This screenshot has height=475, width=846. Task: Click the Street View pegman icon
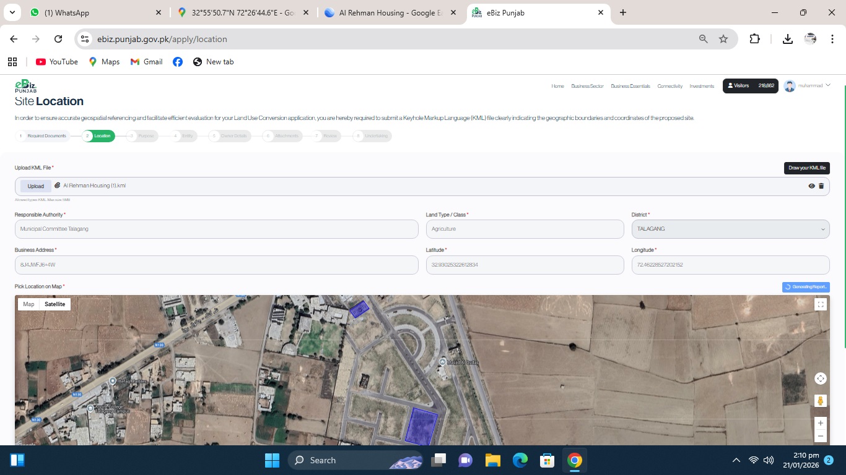point(821,401)
